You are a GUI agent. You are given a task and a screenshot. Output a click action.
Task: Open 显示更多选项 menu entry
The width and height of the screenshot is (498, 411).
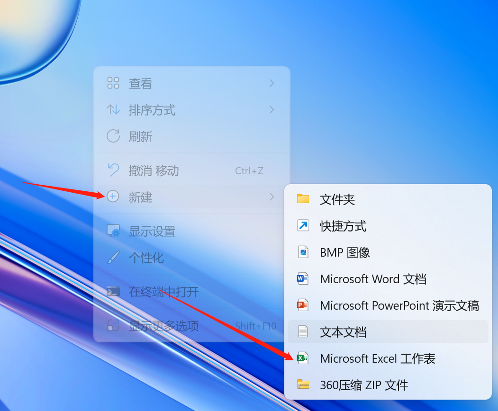tap(164, 326)
